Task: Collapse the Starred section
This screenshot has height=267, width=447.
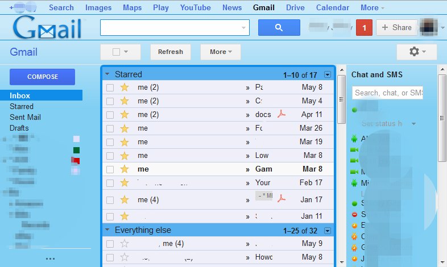Action: pyautogui.click(x=107, y=74)
